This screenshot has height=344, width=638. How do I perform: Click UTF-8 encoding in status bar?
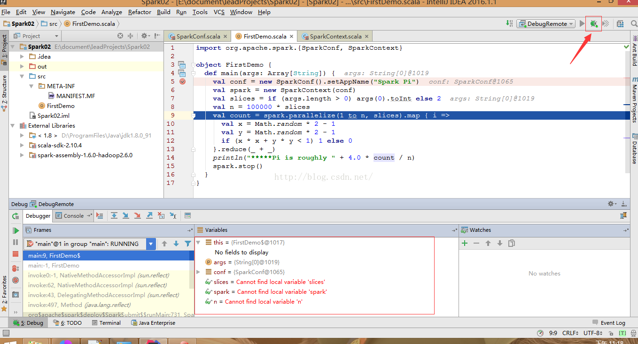click(593, 333)
